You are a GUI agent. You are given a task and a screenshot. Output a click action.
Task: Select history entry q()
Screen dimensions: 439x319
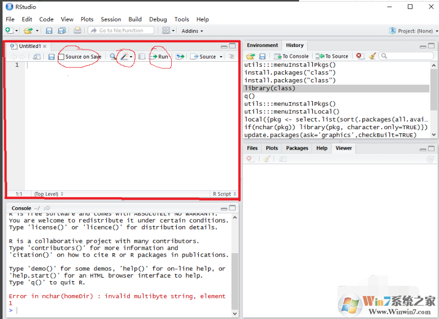pyautogui.click(x=336, y=96)
